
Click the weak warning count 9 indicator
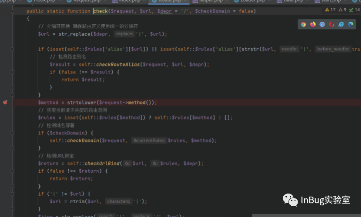tap(342, 10)
